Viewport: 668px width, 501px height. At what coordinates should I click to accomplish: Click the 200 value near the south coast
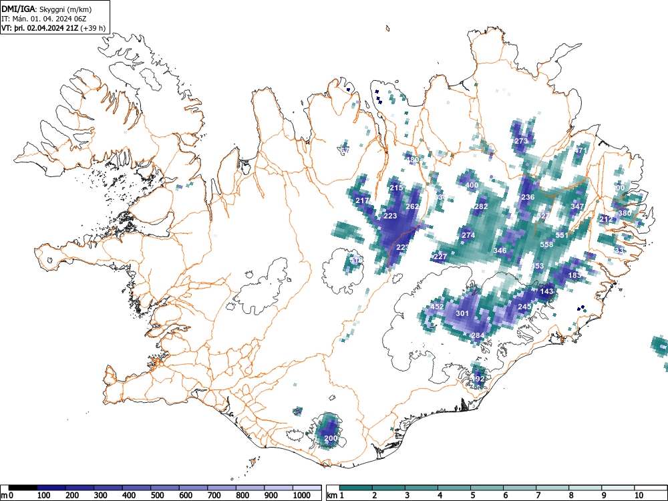(x=331, y=438)
